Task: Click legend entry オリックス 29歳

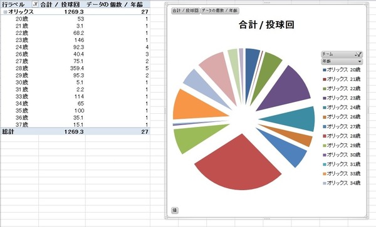Action: click(x=342, y=145)
